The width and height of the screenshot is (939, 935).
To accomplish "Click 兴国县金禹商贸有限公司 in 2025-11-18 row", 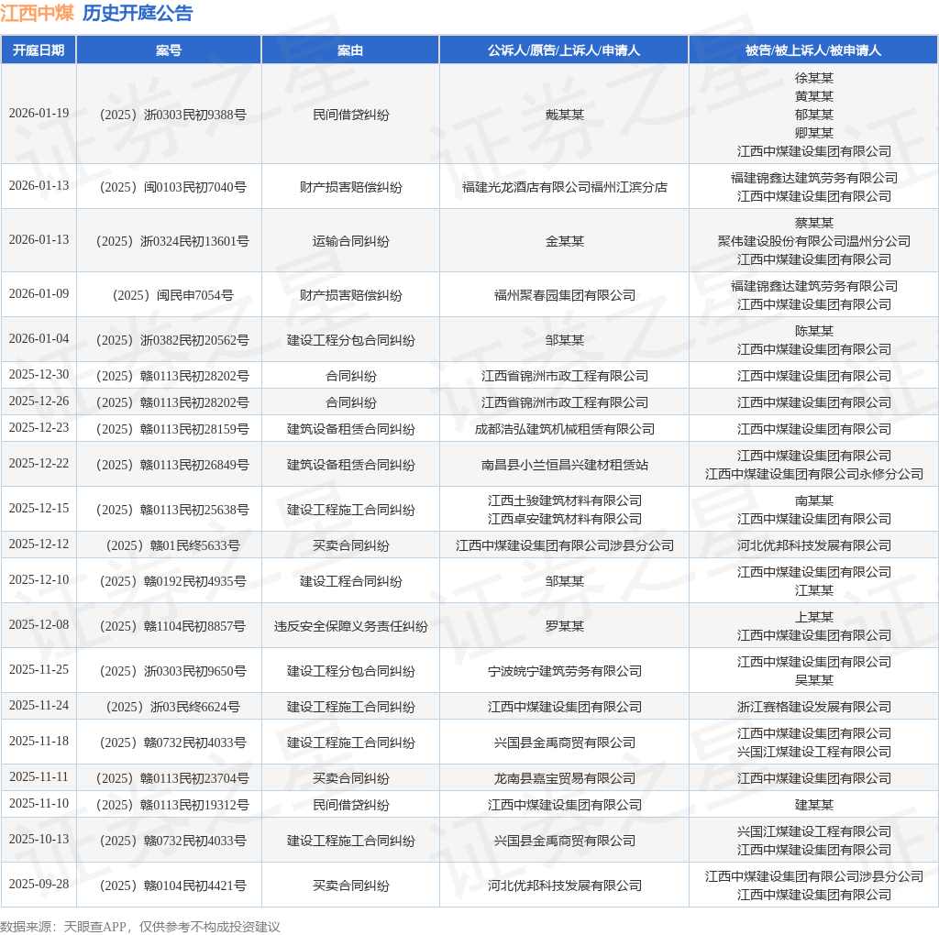I will coord(564,742).
